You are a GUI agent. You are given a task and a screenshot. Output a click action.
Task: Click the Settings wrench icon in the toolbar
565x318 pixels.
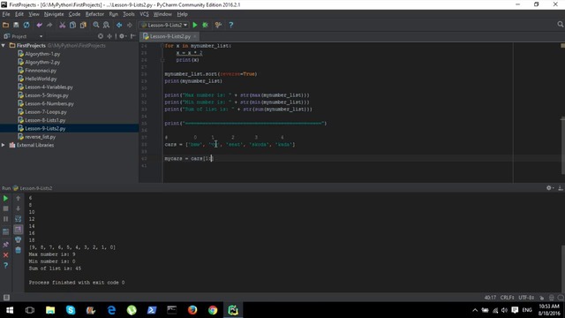click(x=218, y=25)
